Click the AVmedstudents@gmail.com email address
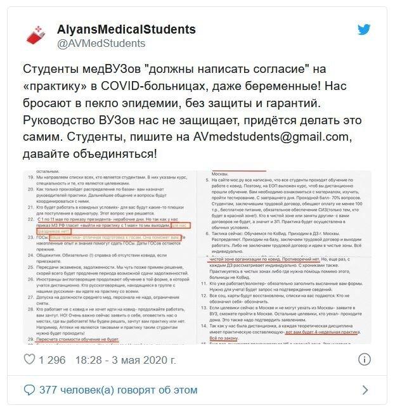This screenshot has height=410, width=395. tap(271, 137)
